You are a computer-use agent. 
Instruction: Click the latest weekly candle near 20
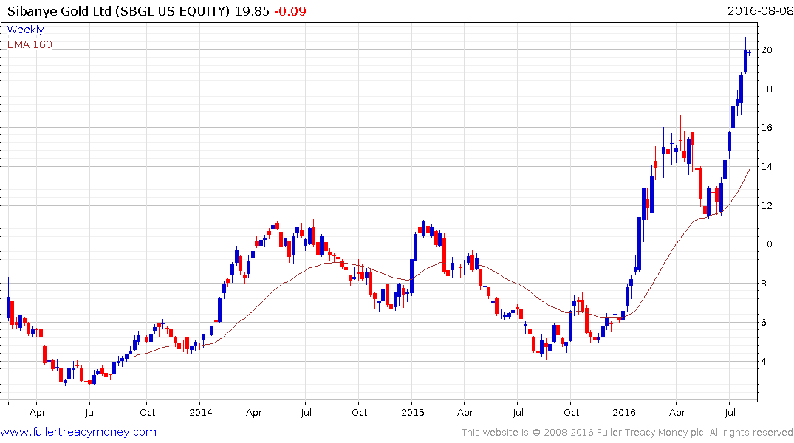coord(749,52)
